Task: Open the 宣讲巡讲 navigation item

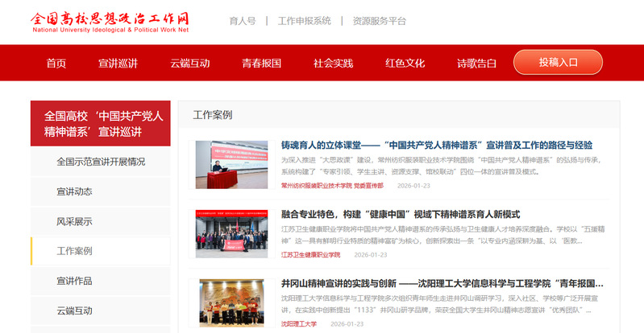Action: [x=118, y=64]
